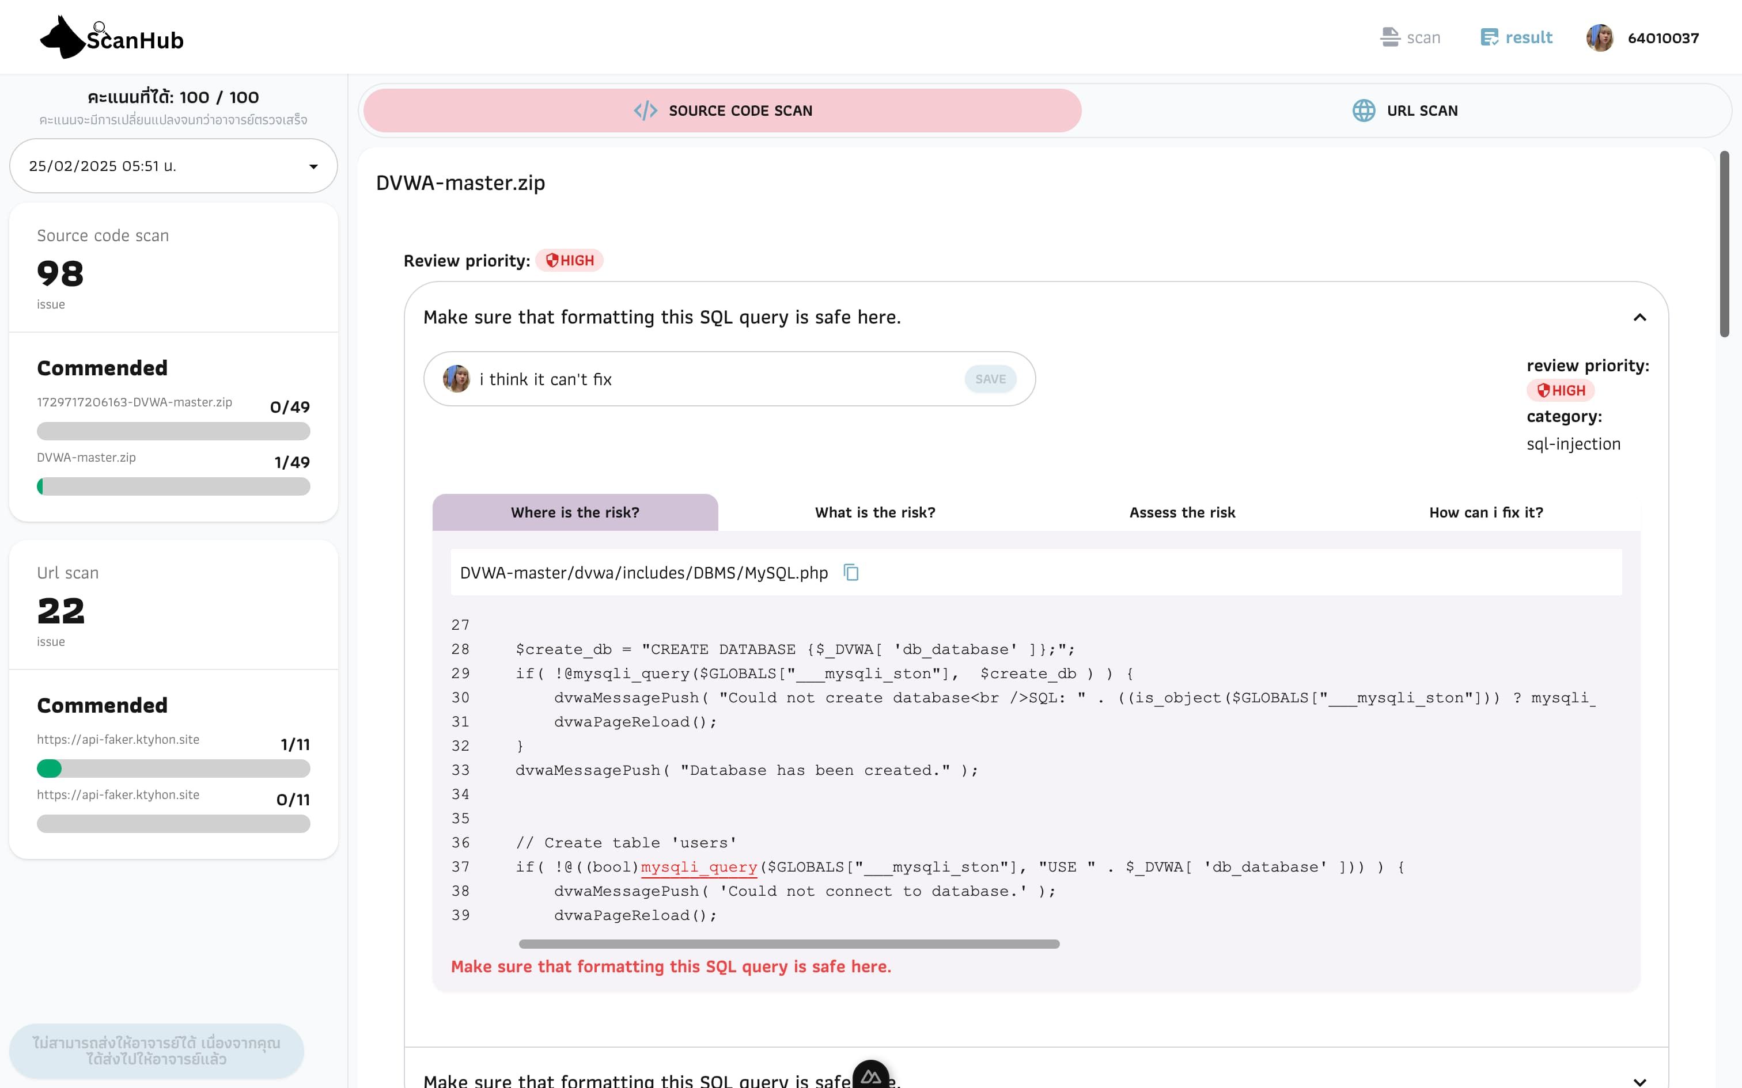Click the Commended heading under Url scan
Screen dimensions: 1742x1088
(102, 706)
